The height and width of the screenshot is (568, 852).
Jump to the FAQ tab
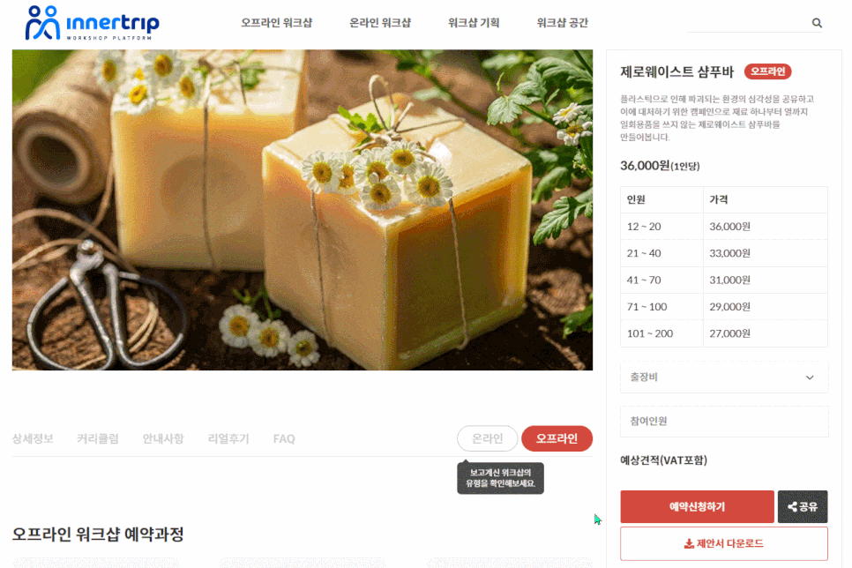point(284,438)
